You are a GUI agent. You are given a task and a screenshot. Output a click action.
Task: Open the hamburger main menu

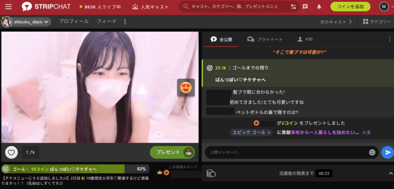(x=8, y=7)
